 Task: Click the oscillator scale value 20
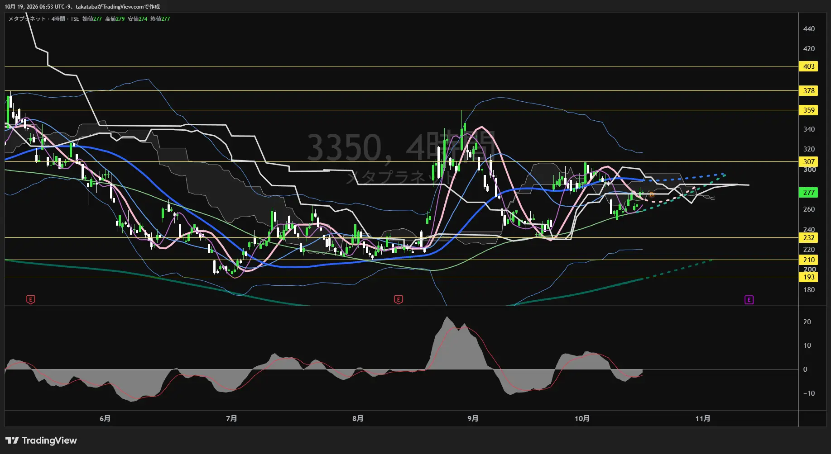807,322
